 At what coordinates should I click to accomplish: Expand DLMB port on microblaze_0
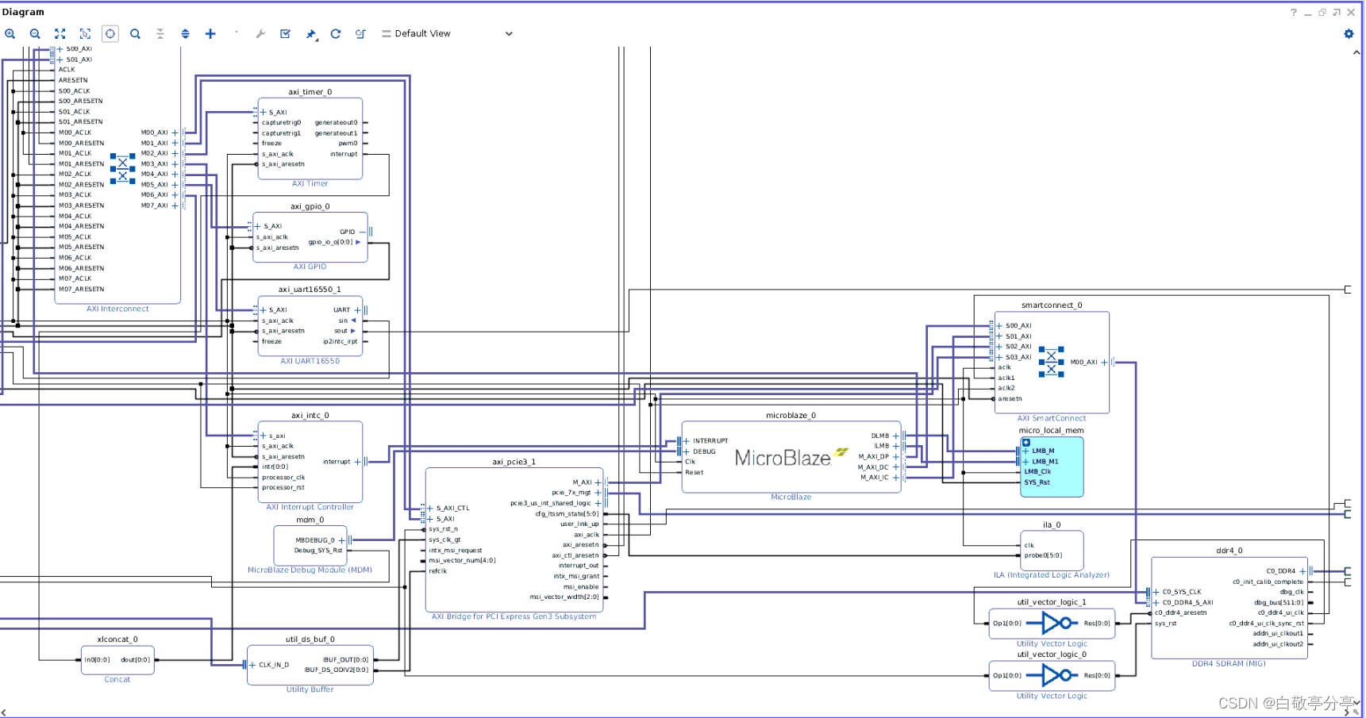896,436
